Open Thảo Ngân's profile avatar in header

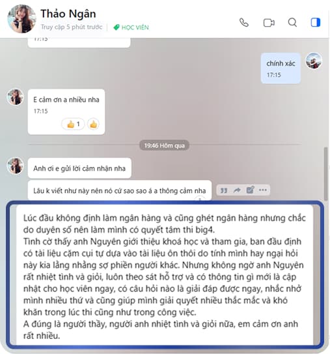coord(21,19)
